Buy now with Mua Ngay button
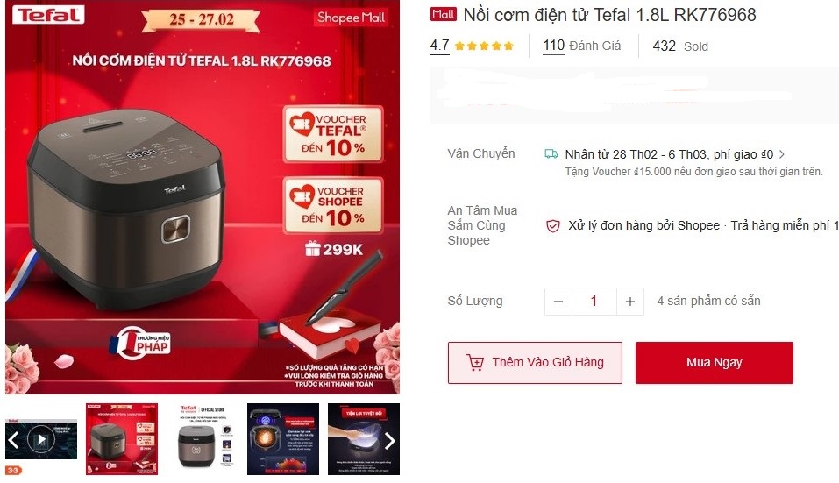Screen dimensions: 839x483 715,363
